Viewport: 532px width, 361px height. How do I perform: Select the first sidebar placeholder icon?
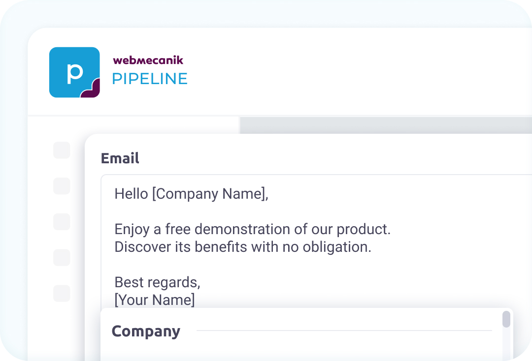[62, 150]
